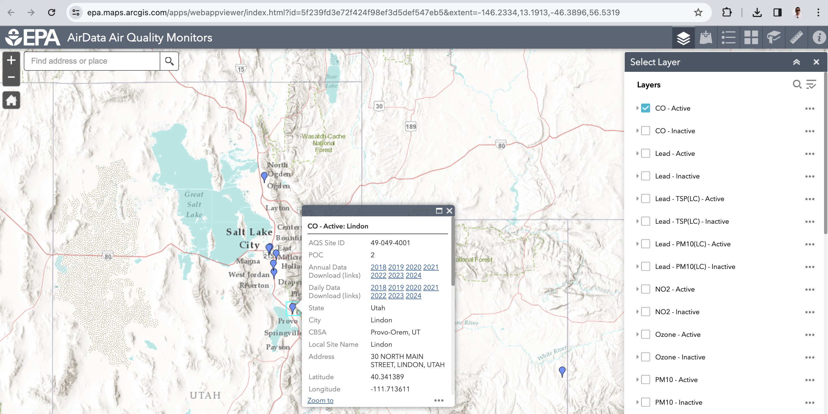The height and width of the screenshot is (414, 828).
Task: Click the zoom in button on the map
Action: (x=11, y=60)
